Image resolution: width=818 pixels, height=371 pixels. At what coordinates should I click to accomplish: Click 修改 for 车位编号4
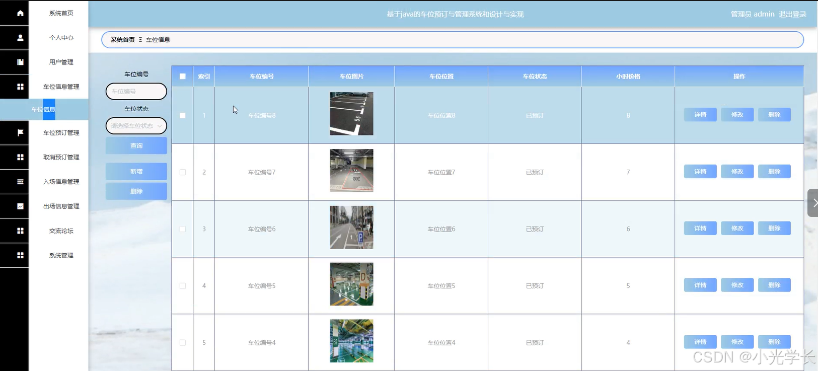[737, 342]
